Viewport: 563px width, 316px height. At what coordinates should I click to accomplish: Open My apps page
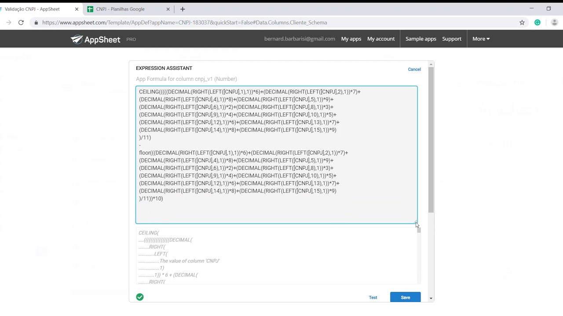coord(351,39)
